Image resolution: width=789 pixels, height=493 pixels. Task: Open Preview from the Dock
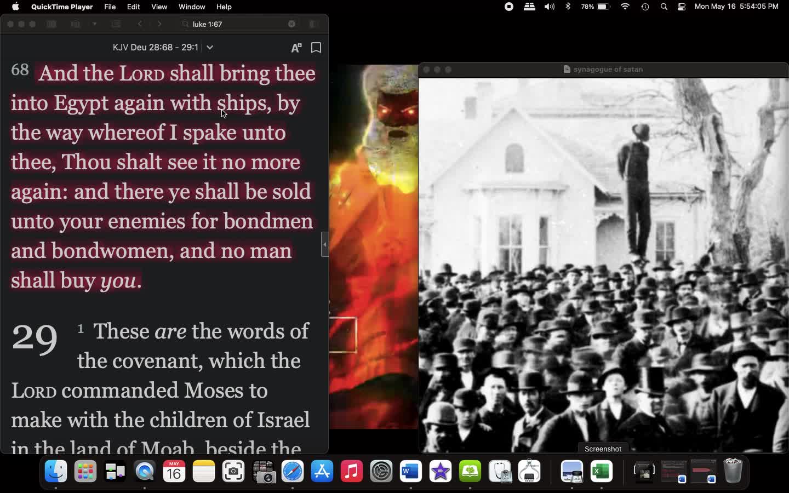click(x=571, y=471)
